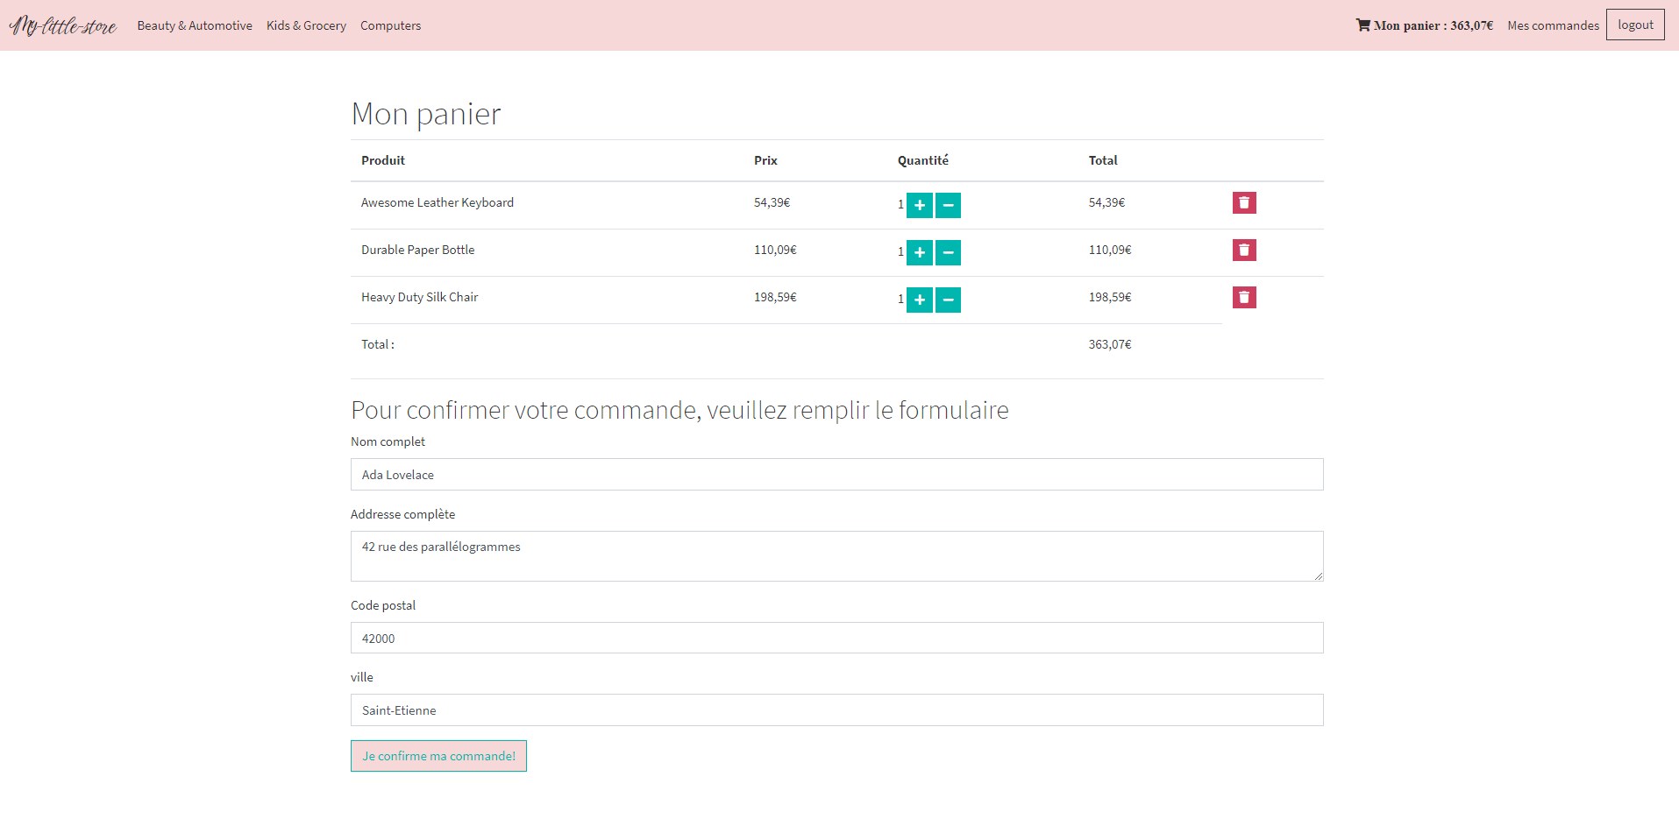This screenshot has height=819, width=1679.
Task: Reduce Durable Paper Bottle quantity
Action: [948, 252]
